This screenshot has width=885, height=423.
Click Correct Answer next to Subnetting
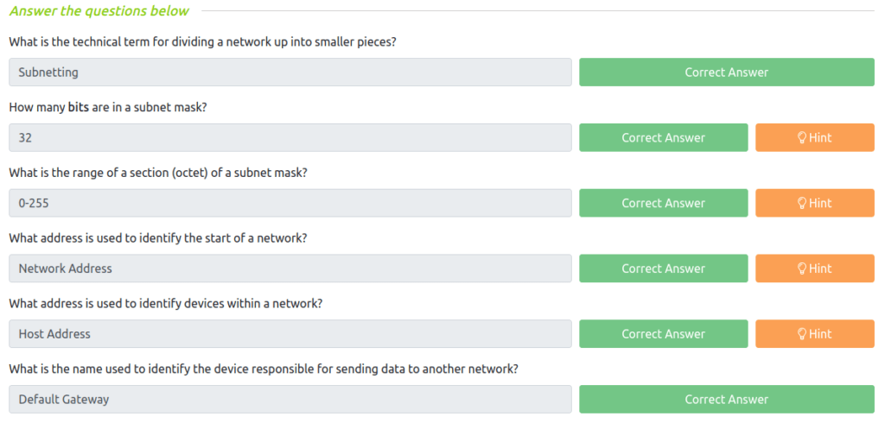(726, 73)
